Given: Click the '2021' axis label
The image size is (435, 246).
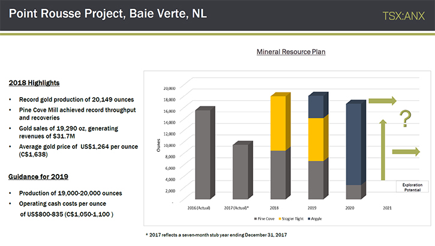Looking at the screenshot, I should coord(387,208).
